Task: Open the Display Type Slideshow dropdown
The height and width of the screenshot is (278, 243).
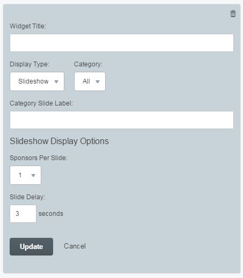Action: click(37, 81)
